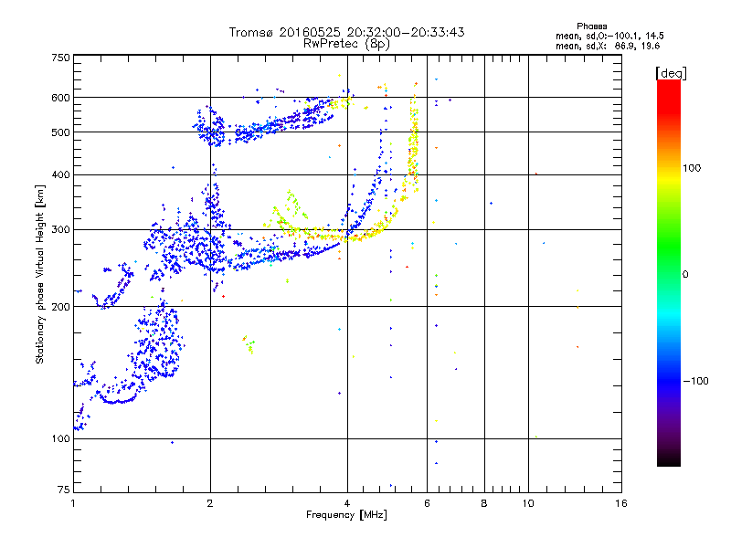731x548 pixels.
Task: Click the '2' frequency axis tick label
Action: [210, 503]
